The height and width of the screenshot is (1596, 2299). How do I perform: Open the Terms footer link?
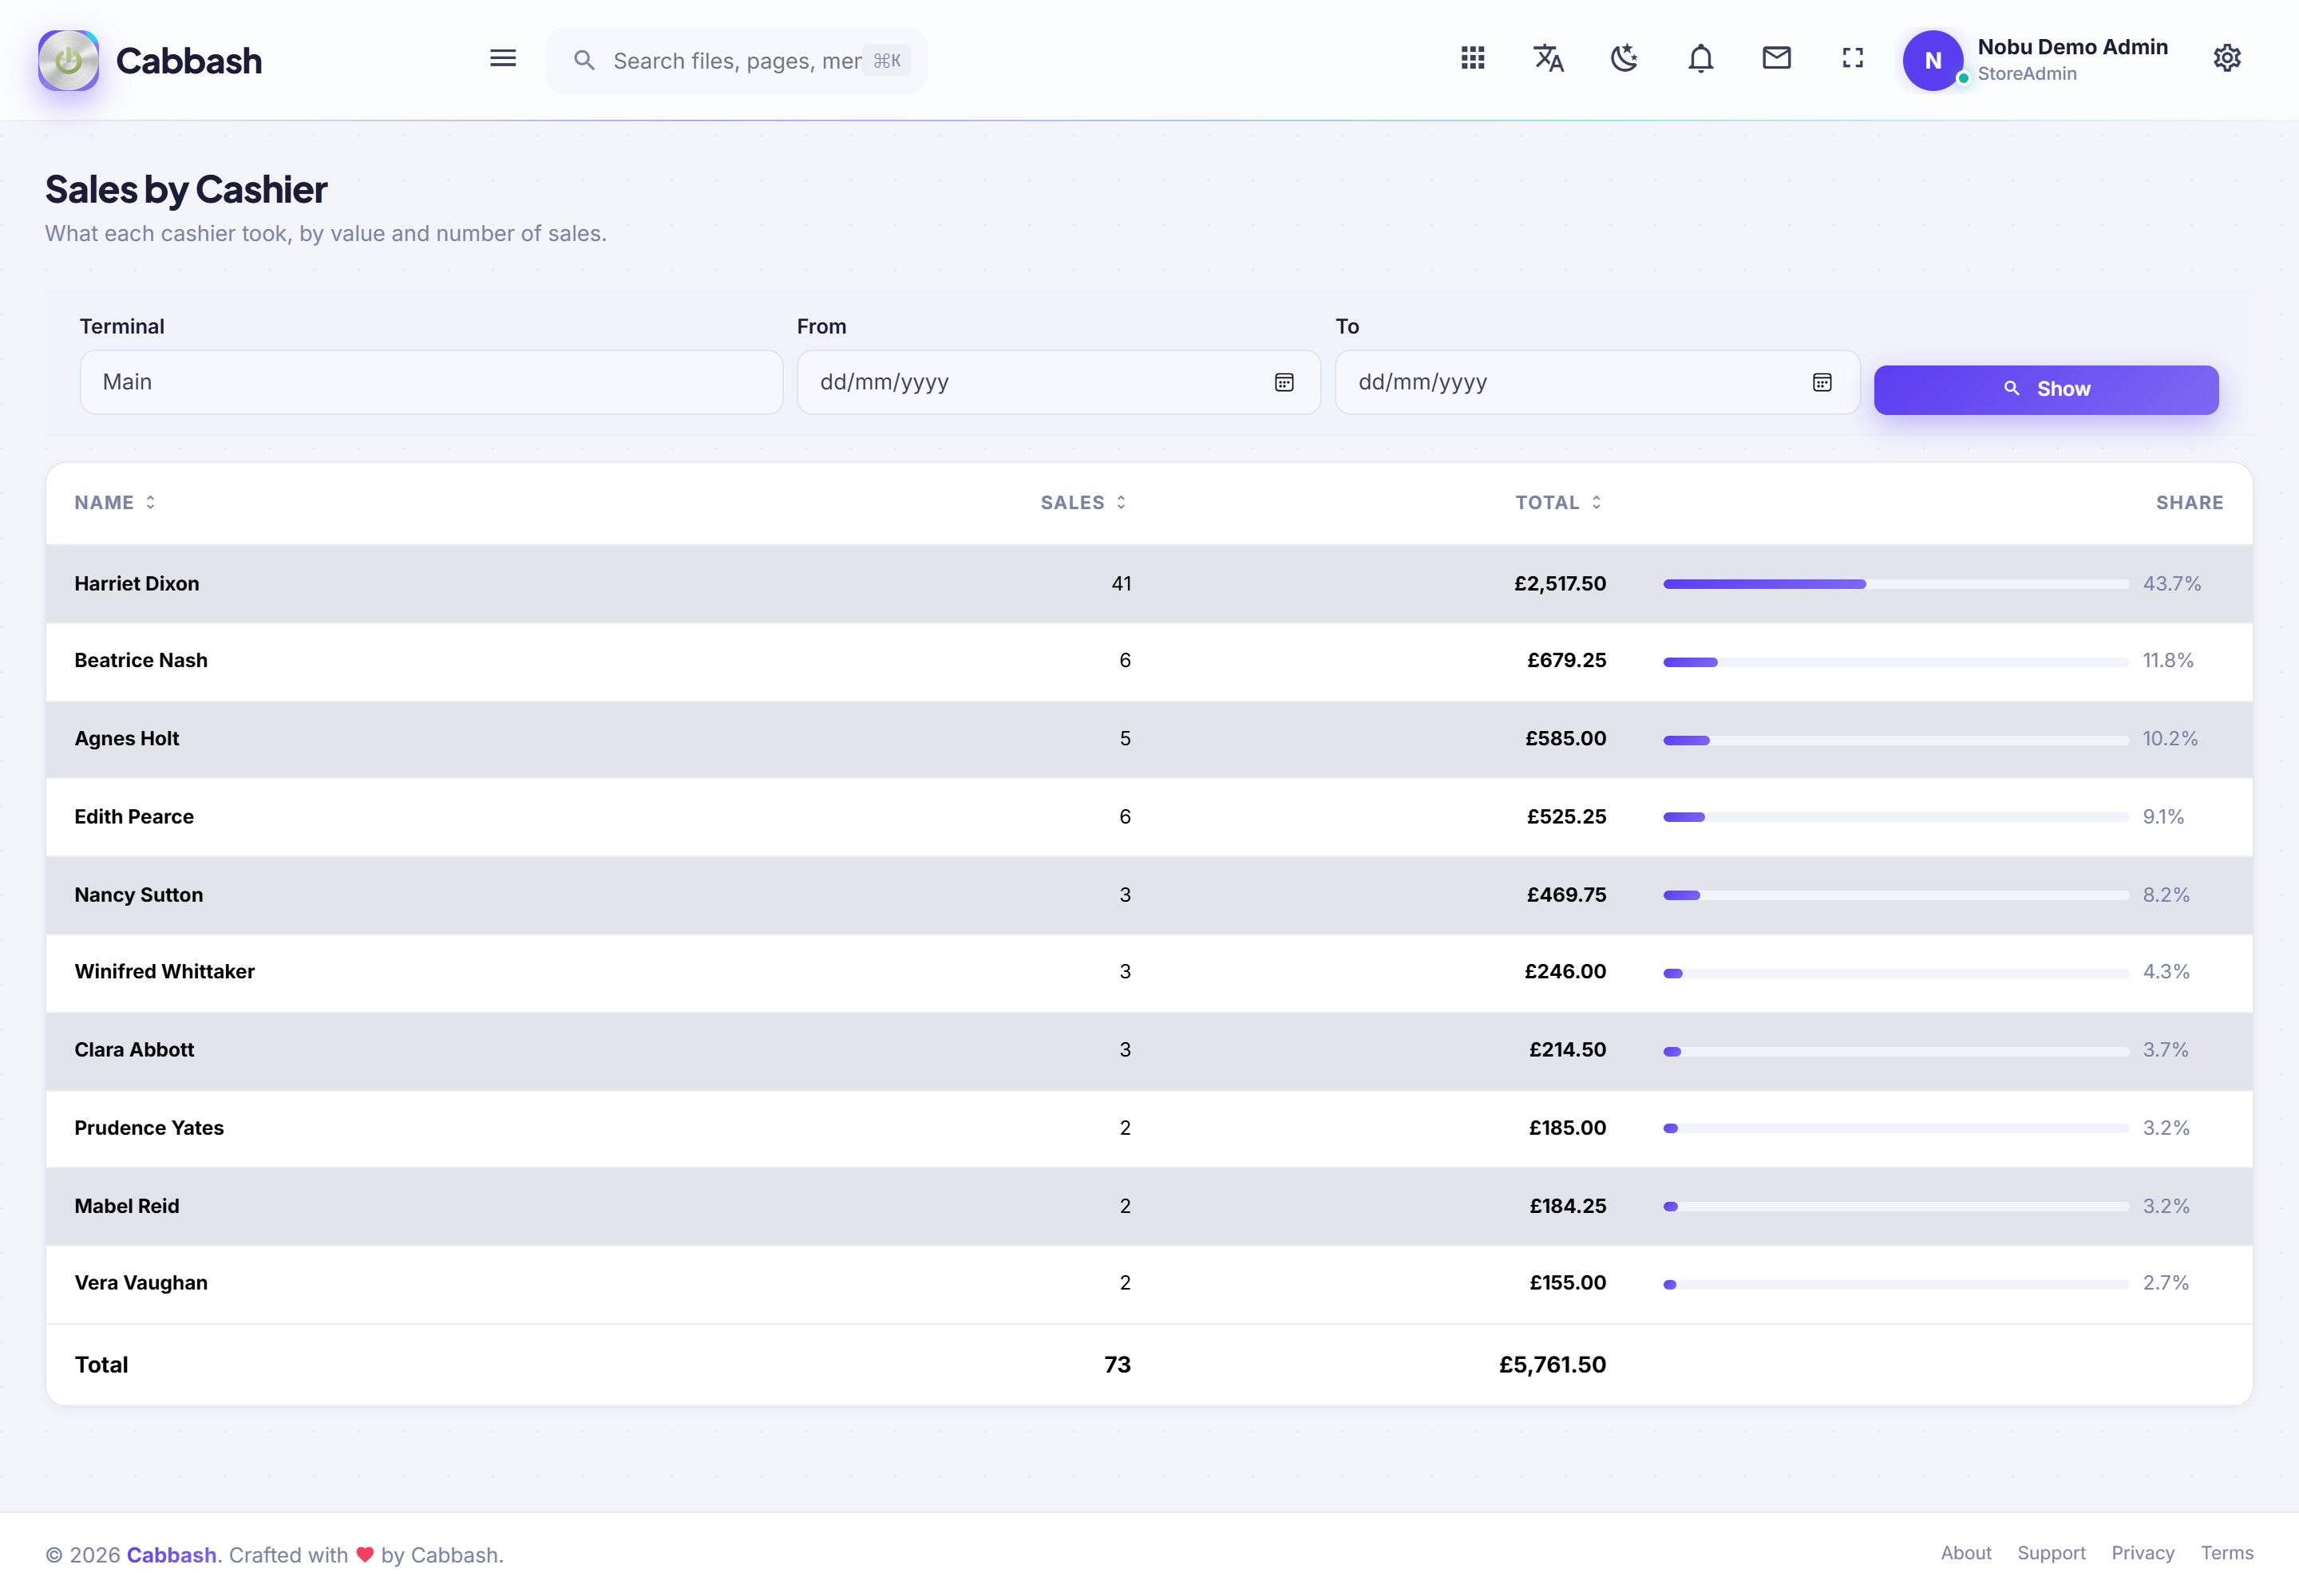click(2227, 1553)
